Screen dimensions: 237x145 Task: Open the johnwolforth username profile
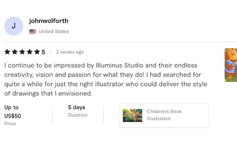48,21
